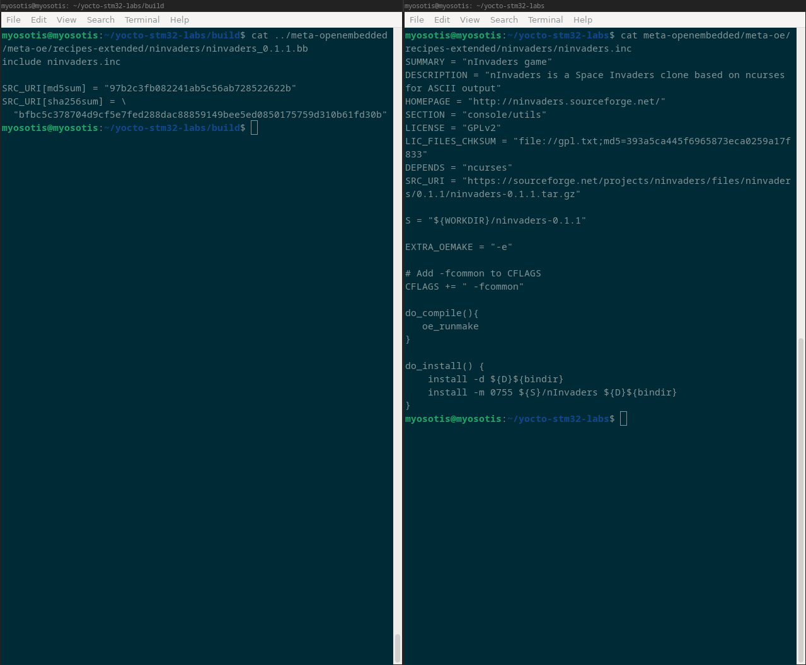The image size is (806, 665).
Task: Click the sourceforge SRC_URI download link
Action: tap(627, 181)
